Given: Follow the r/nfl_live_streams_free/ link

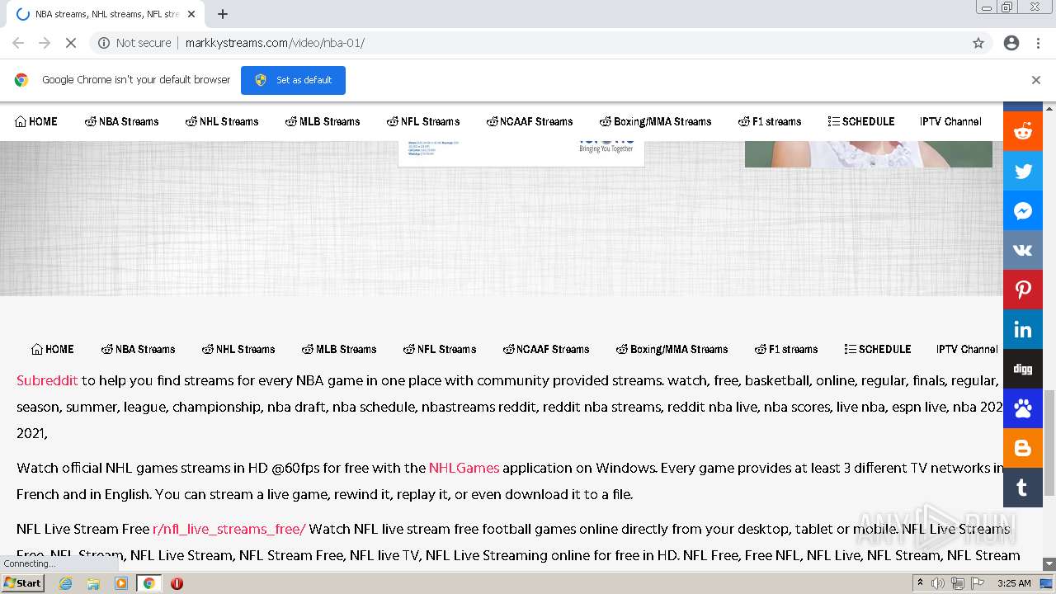Looking at the screenshot, I should coord(229,529).
